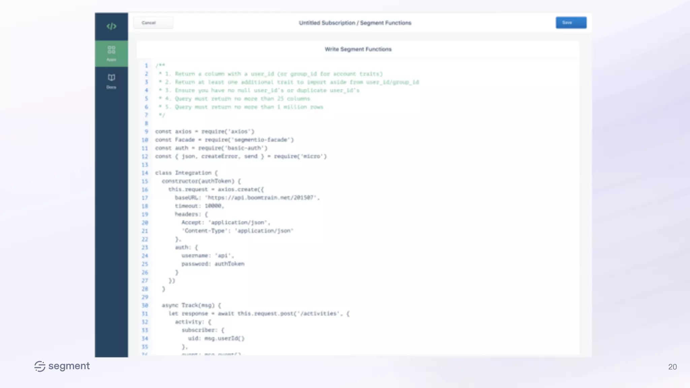
Task: Click line number 14 in gutter
Action: pyautogui.click(x=145, y=173)
